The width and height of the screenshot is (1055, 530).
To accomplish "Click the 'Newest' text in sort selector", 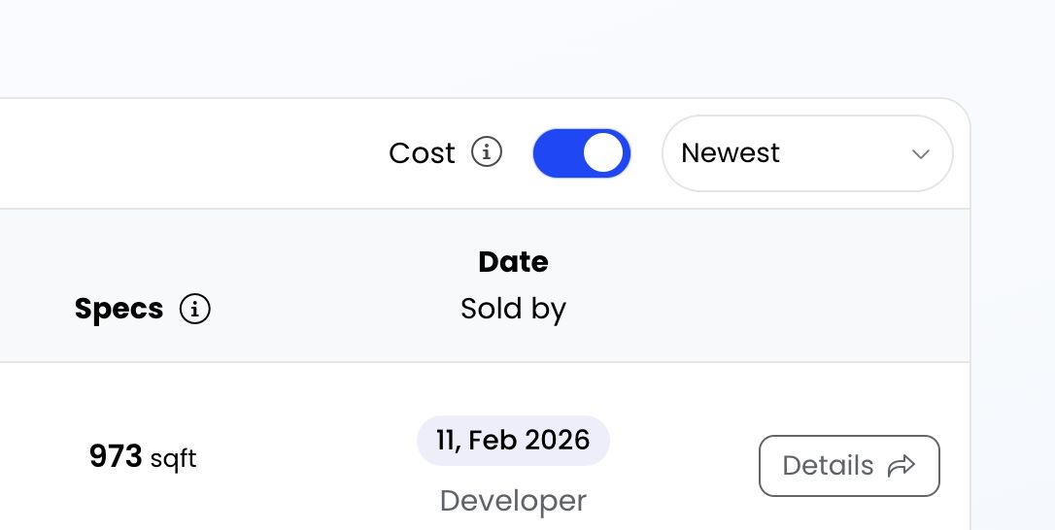I will tap(731, 153).
